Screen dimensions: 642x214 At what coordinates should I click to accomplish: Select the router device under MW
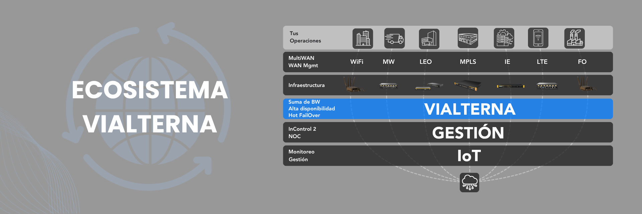pos(388,86)
